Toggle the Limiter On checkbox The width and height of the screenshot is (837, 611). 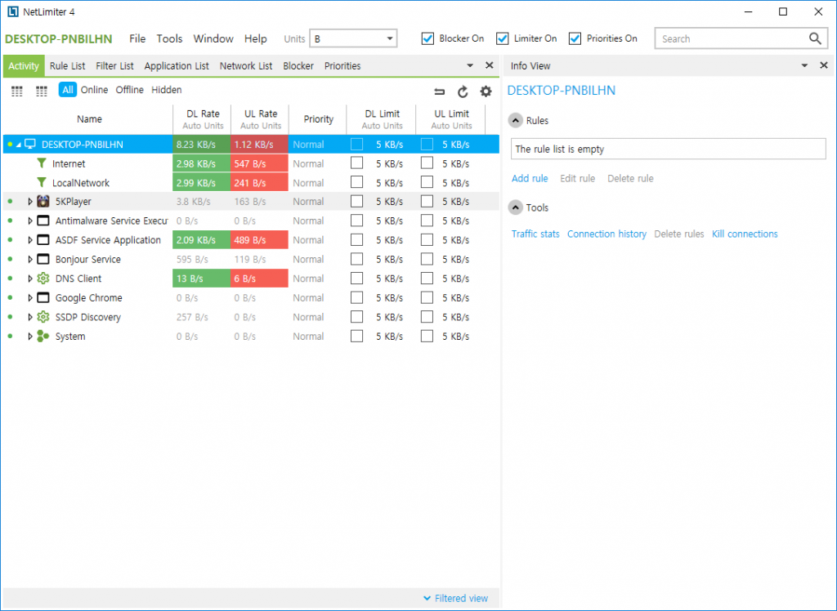point(503,38)
